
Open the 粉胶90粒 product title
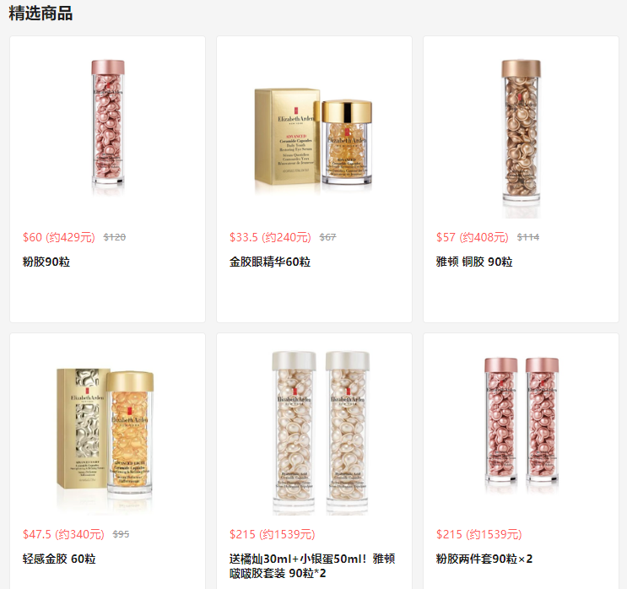coord(46,262)
